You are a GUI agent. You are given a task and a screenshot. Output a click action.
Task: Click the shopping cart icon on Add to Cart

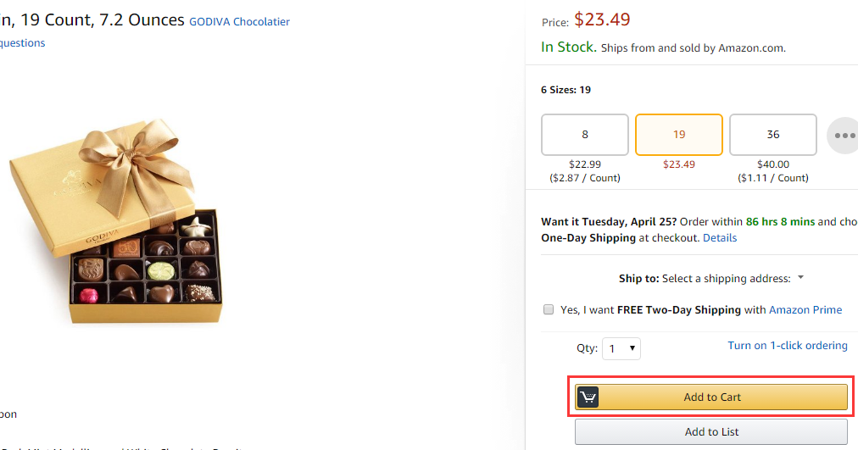[x=588, y=397]
